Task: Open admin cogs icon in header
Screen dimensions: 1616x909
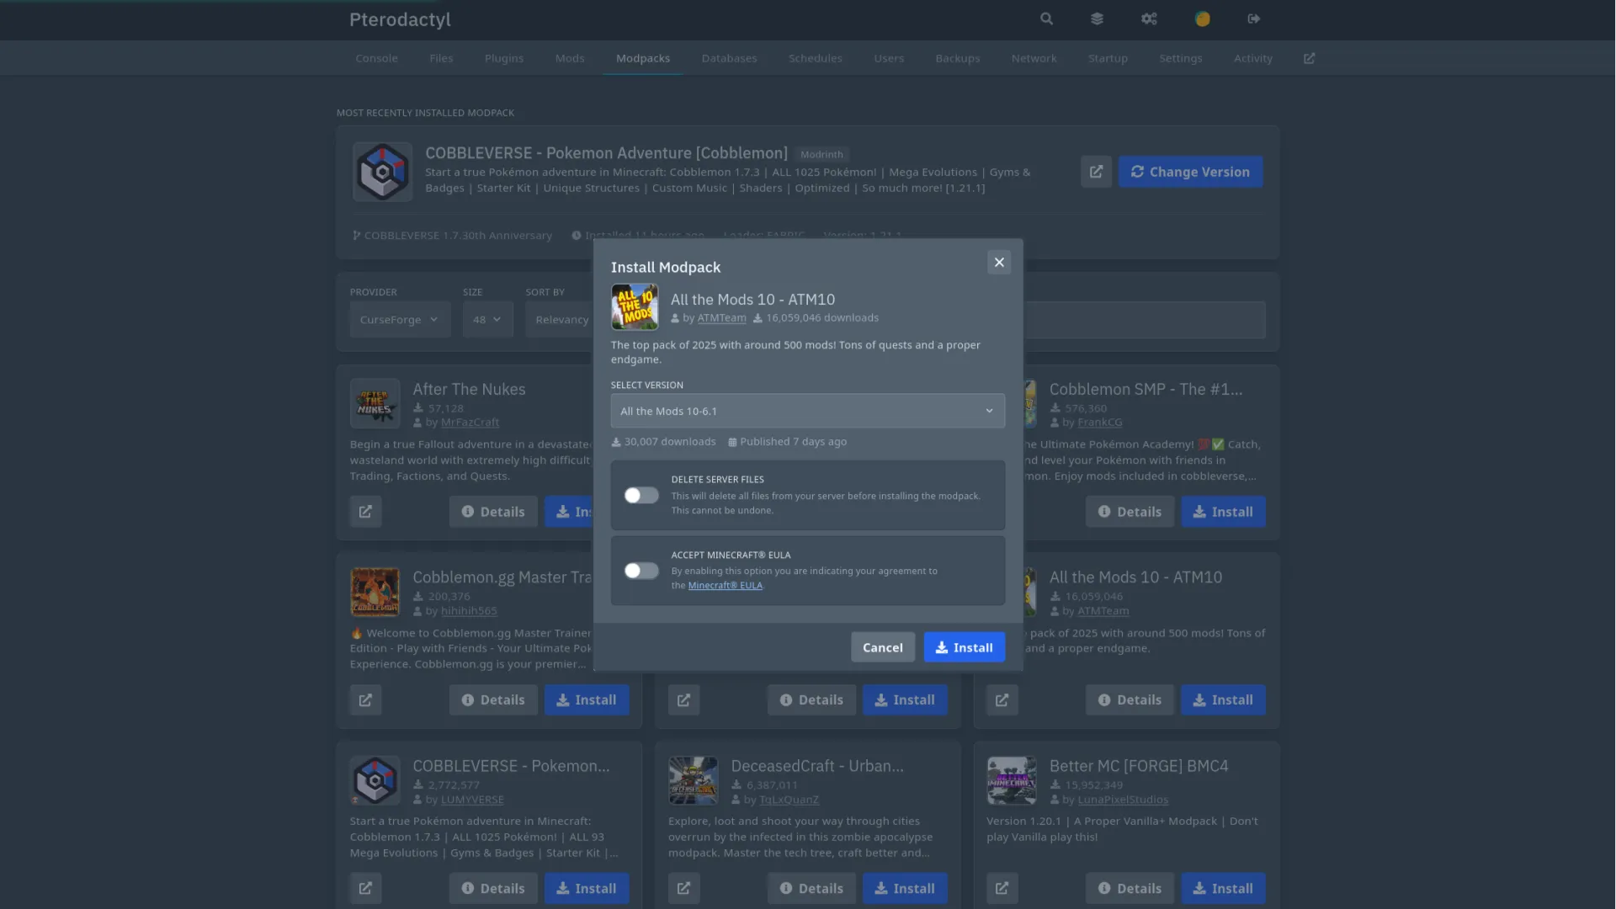Action: [x=1149, y=19]
